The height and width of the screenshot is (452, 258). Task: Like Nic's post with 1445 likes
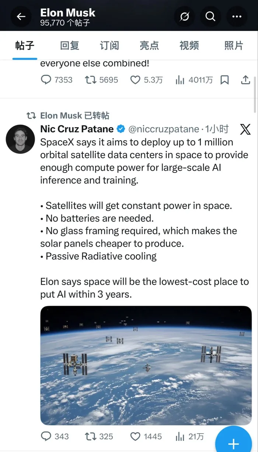pos(136,437)
